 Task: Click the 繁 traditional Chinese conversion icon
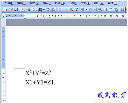[40, 10]
